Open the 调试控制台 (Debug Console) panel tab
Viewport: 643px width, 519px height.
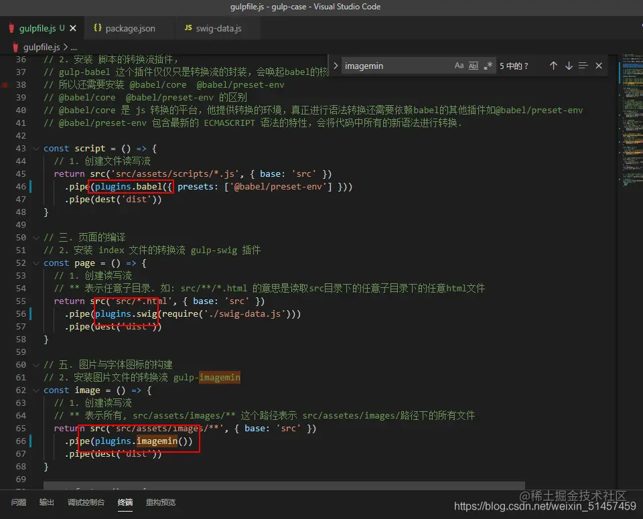click(x=86, y=502)
